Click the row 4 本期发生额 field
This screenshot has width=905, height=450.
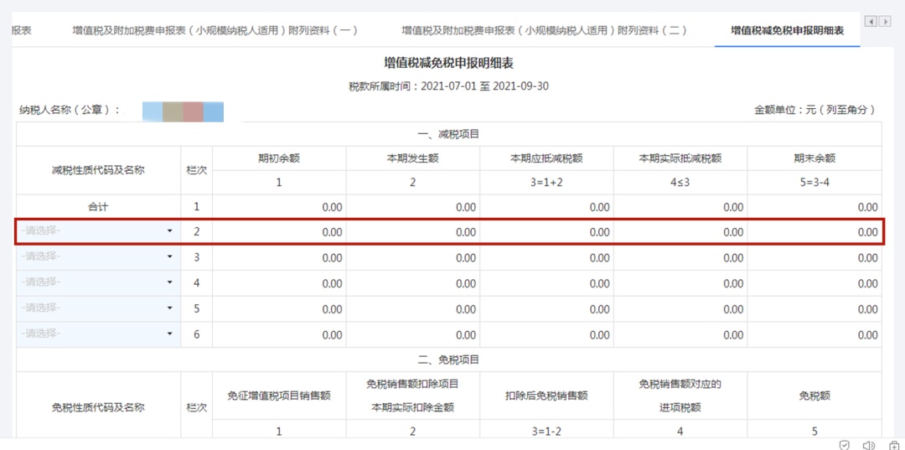coord(413,283)
